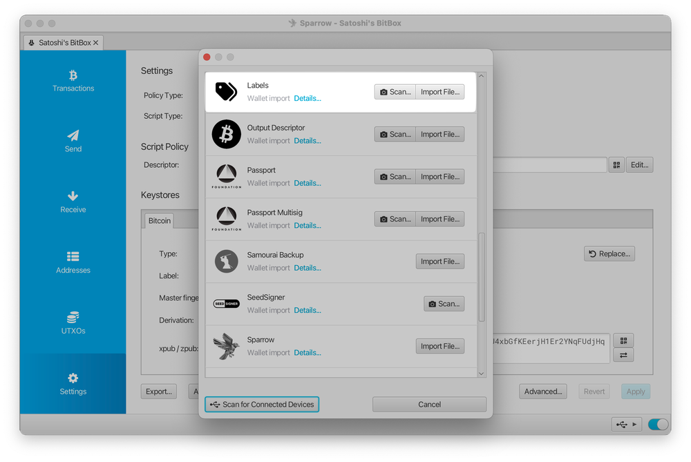The width and height of the screenshot is (691, 462).
Task: Switch to the Bitcoin keystore tab
Action: pos(159,220)
